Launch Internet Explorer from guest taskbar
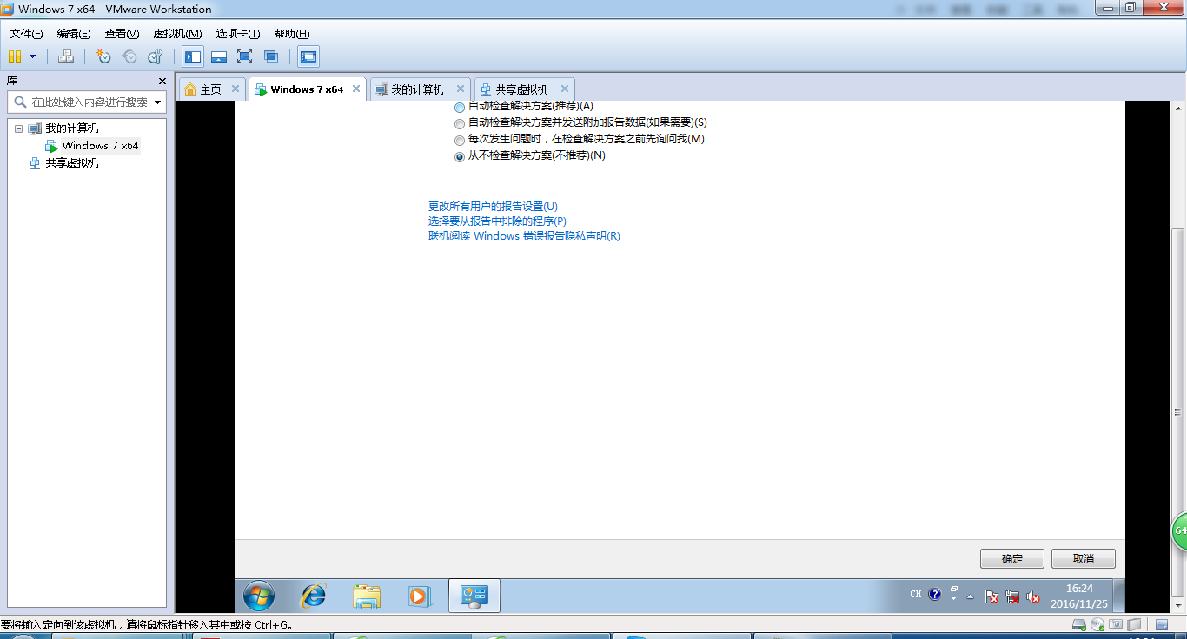This screenshot has width=1187, height=639. point(313,596)
